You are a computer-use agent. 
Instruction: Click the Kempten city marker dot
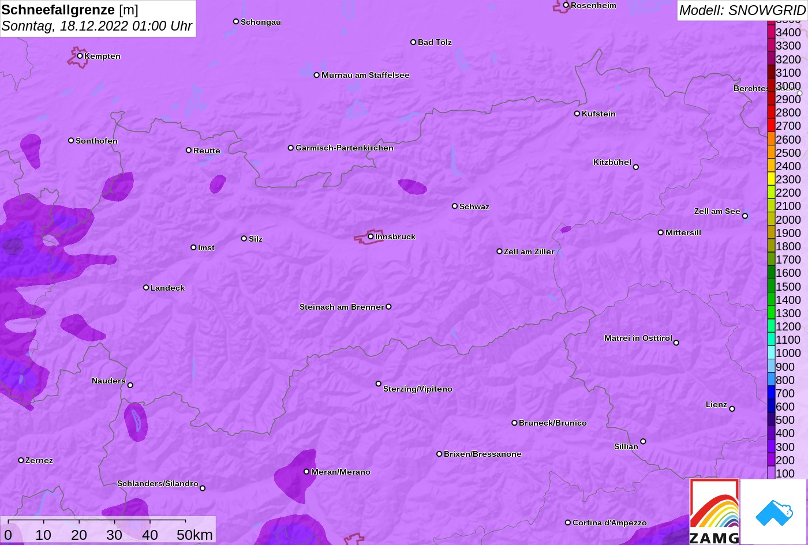click(80, 56)
